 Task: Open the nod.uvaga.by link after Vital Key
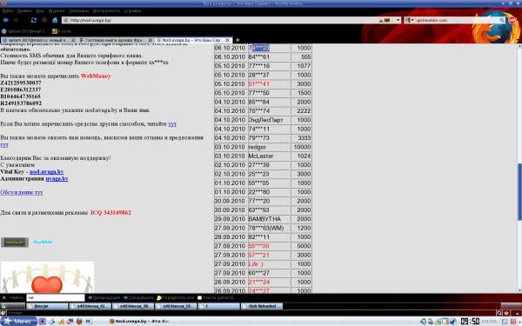click(46, 171)
